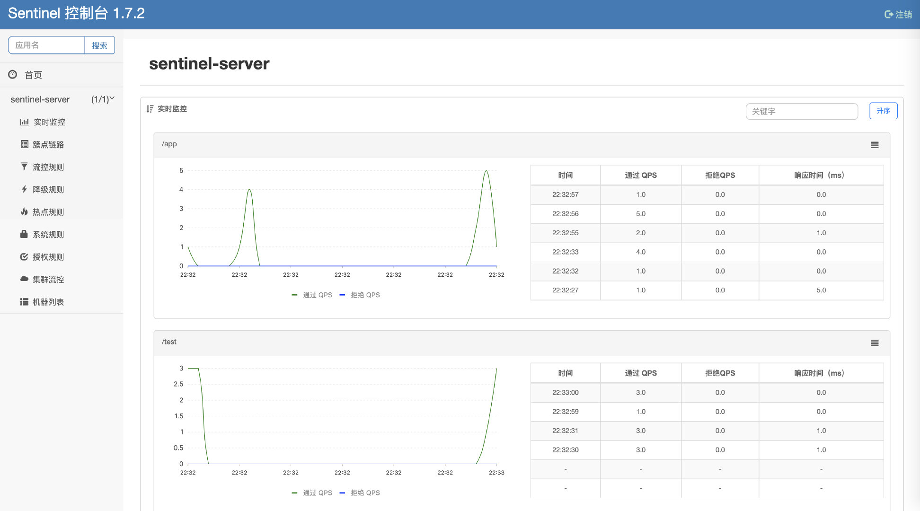Click the 升序 sort order button
The image size is (920, 511).
pos(883,111)
